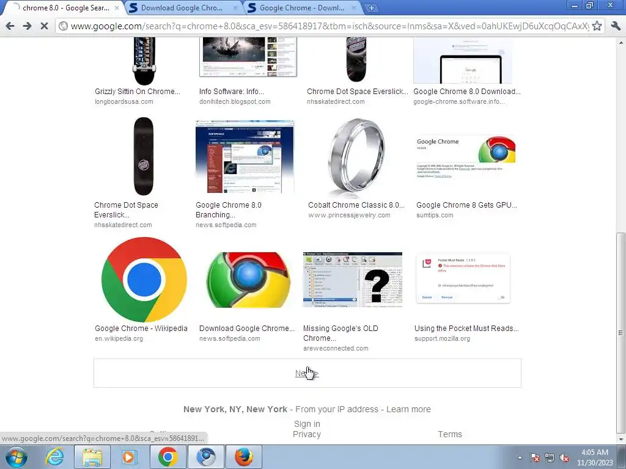Open the Info Software screenshot thumbnail

coord(248,57)
